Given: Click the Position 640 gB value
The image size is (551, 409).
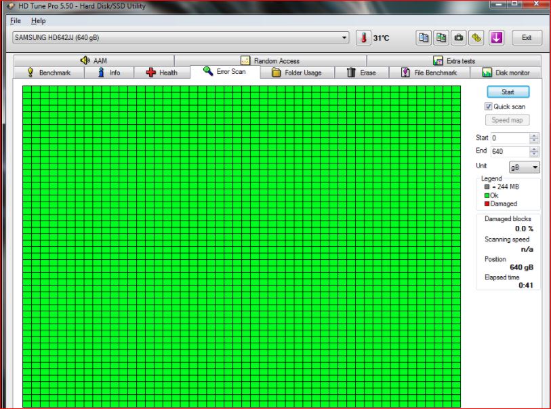Looking at the screenshot, I should tap(521, 267).
